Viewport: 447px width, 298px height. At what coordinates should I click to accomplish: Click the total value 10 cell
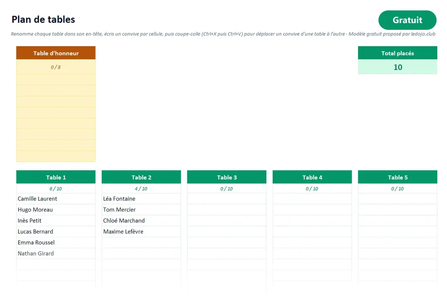[x=397, y=67]
